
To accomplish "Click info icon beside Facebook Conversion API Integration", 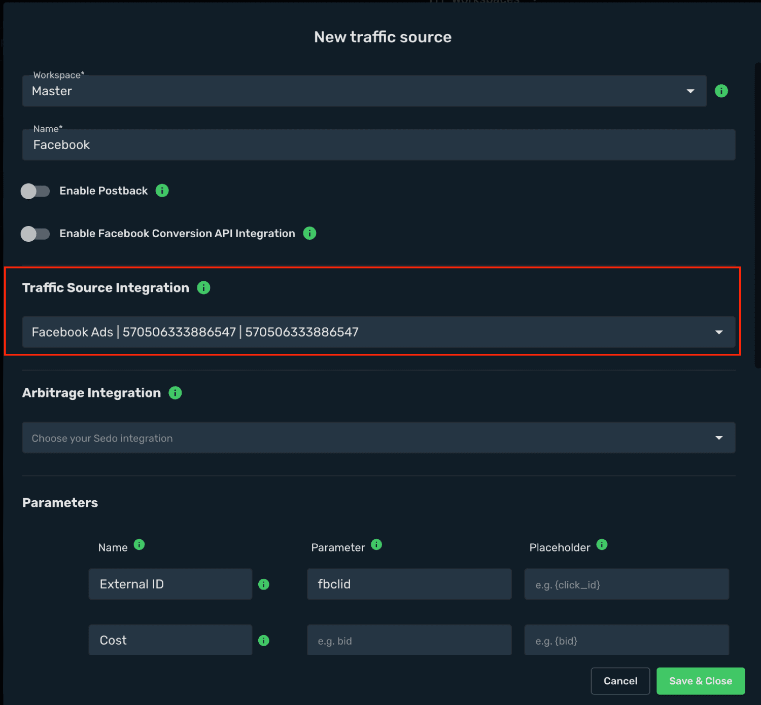I will (309, 233).
